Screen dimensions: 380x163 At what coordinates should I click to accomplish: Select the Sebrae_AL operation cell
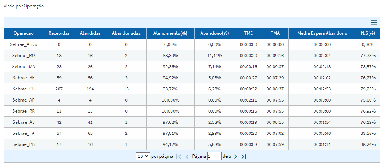(x=23, y=122)
